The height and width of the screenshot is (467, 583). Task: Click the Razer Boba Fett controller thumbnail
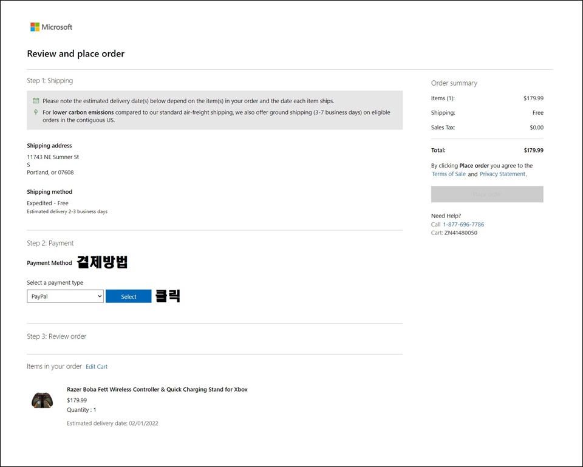click(x=42, y=400)
